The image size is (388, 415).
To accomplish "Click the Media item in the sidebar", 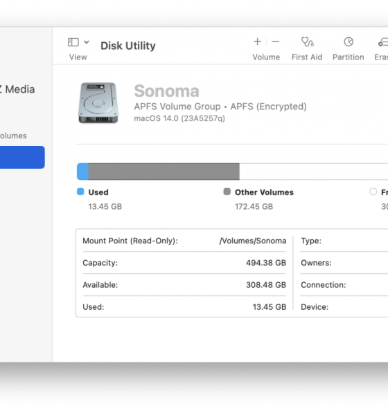I will tap(17, 89).
